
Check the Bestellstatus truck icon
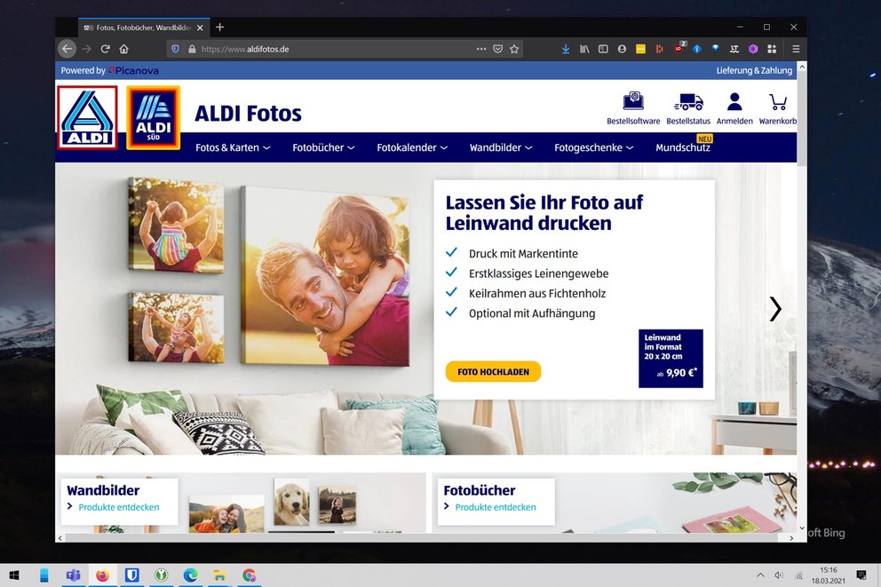688,108
